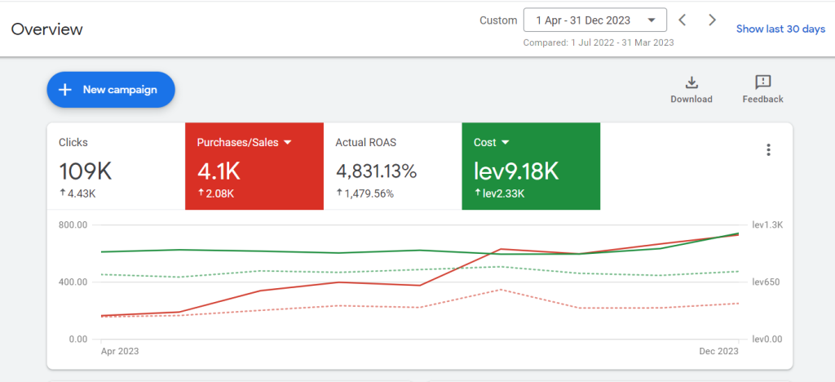
Task: Click the New campaign button
Action: (111, 90)
